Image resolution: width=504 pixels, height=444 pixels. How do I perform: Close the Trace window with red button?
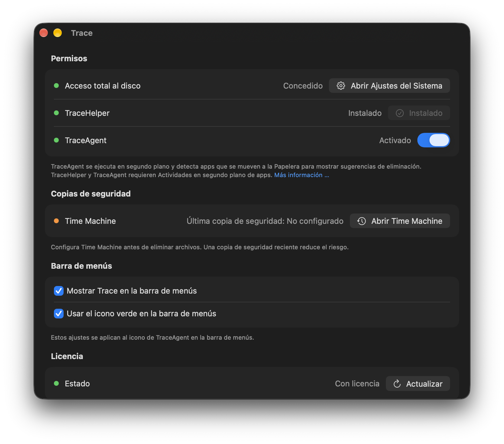tap(44, 33)
